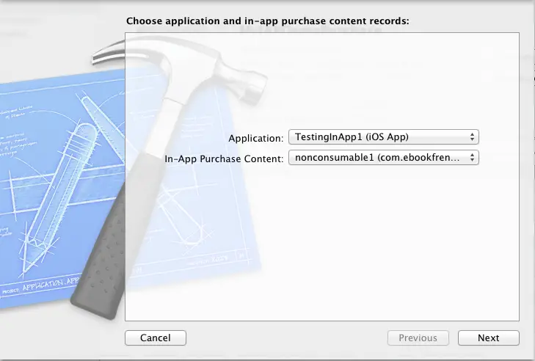Click the "Application:" field label
This screenshot has height=361, width=535.
255,138
